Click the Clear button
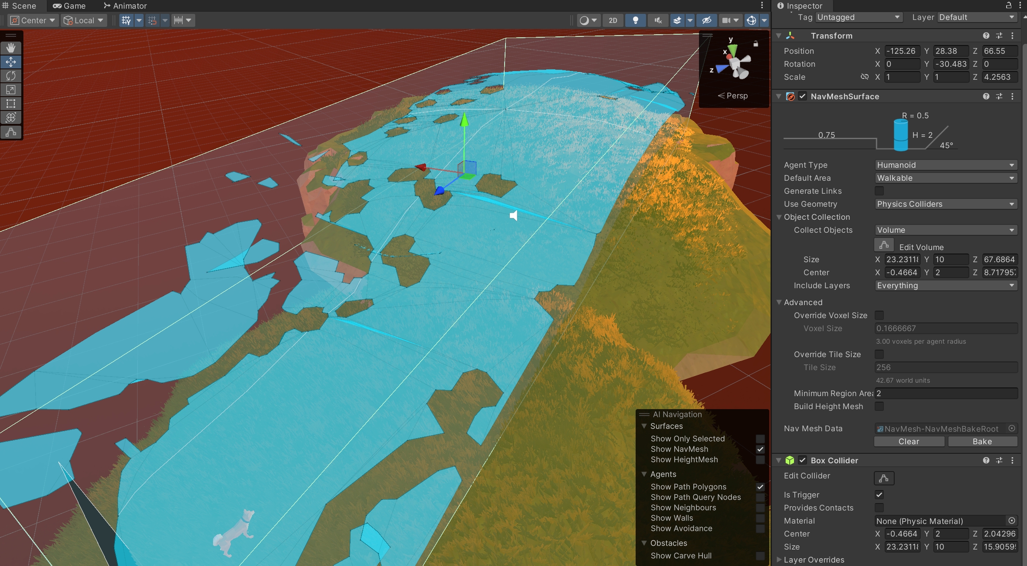Image resolution: width=1027 pixels, height=566 pixels. coord(909,441)
